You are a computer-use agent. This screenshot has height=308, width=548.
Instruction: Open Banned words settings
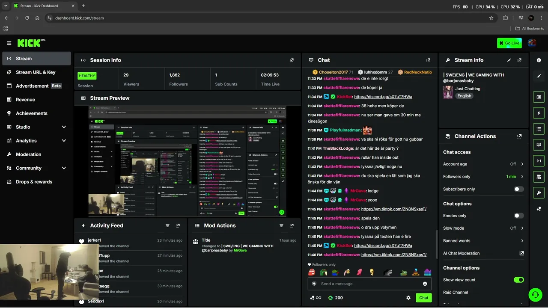[x=483, y=241]
